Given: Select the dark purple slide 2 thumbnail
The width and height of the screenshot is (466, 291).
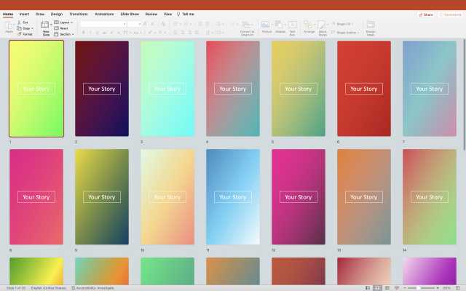Looking at the screenshot, I should (x=102, y=88).
